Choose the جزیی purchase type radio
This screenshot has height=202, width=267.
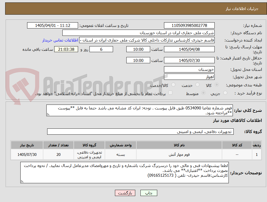click(225, 93)
